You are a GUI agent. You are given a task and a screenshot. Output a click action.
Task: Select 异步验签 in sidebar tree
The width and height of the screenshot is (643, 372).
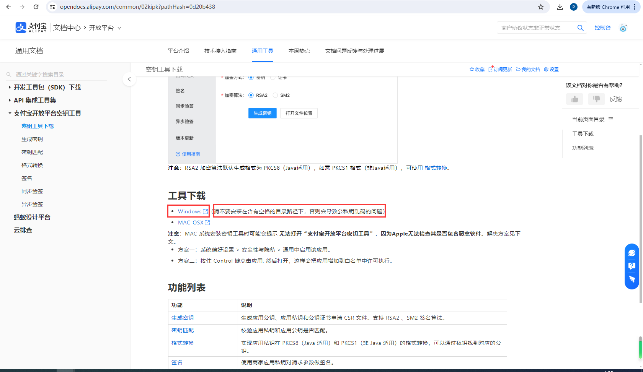(x=32, y=204)
